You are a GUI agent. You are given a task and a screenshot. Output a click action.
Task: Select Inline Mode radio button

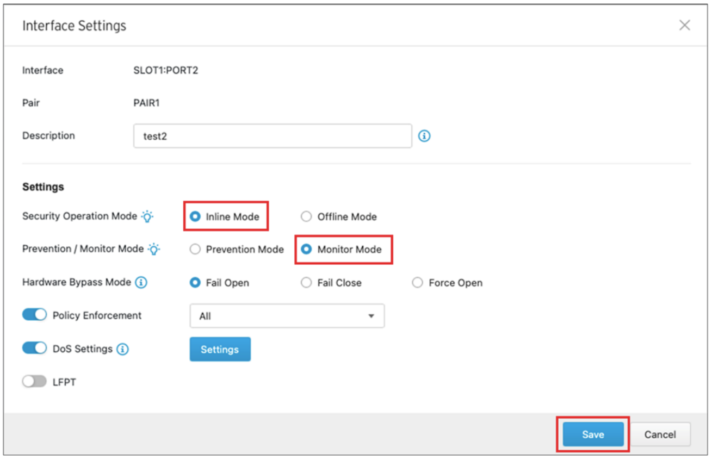195,216
